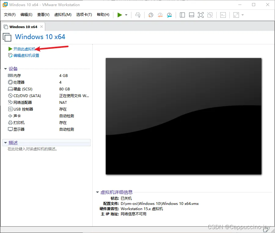This screenshot has width=275, height=233.
Task: Open the stretch display dropdown arrow
Action: 243,15
